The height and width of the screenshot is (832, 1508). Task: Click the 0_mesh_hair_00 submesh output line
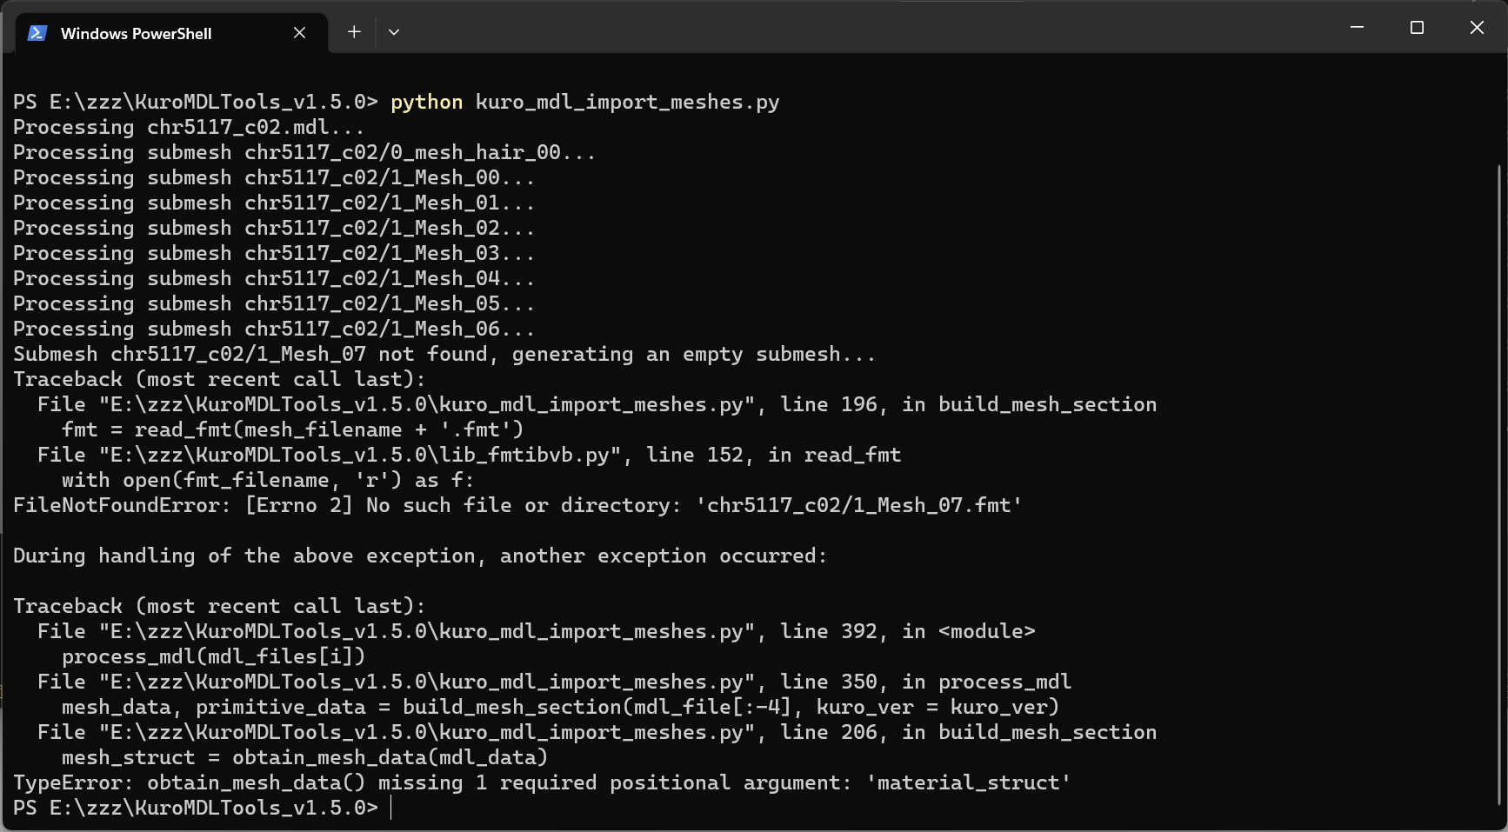304,152
